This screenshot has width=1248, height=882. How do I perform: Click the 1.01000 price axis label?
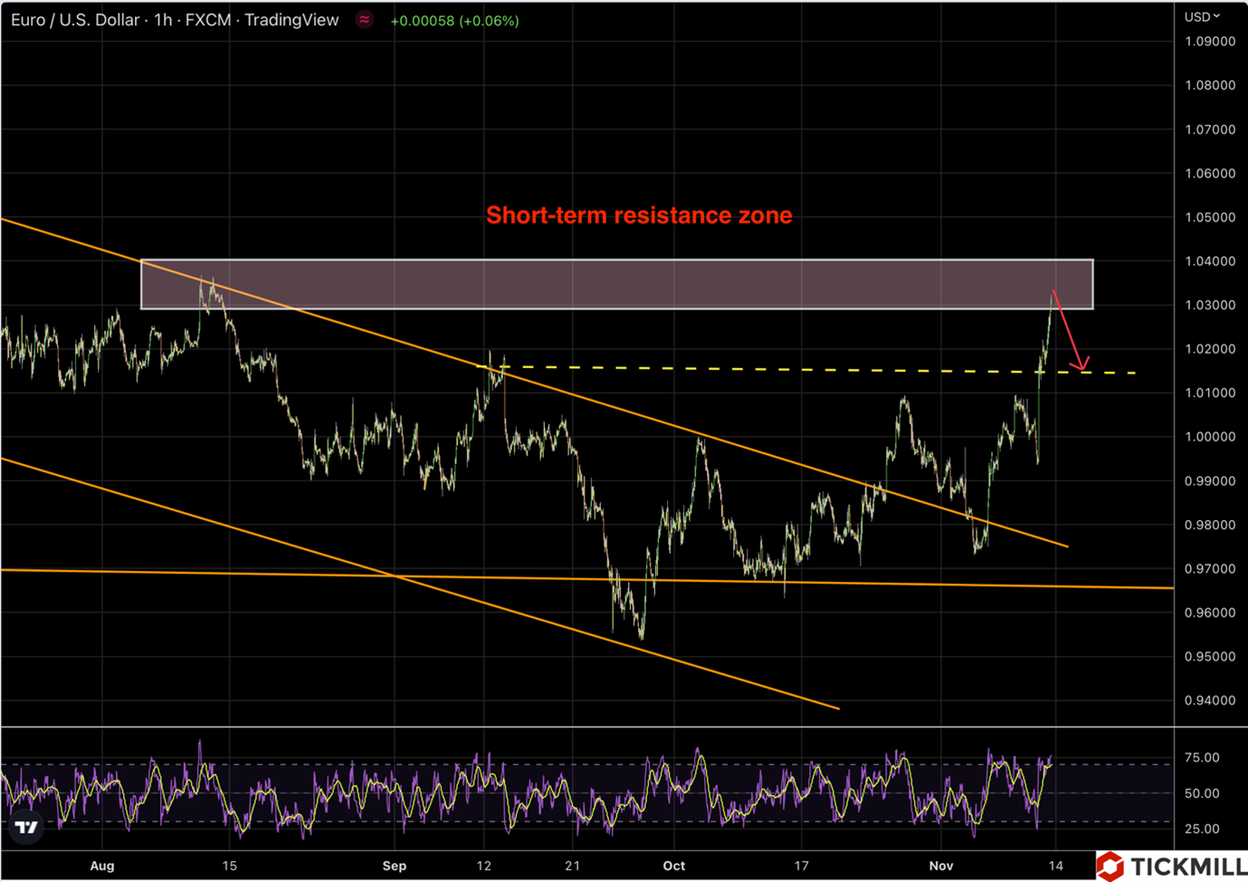coord(1210,393)
